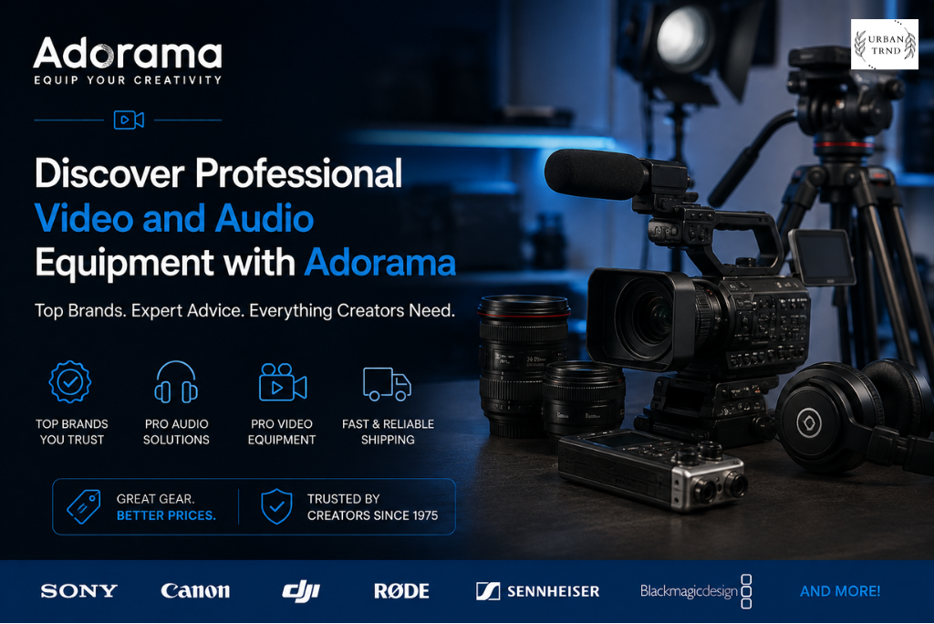Click the EQUIP YOUR CREATIVITY tagline
This screenshot has width=934, height=624.
(128, 80)
